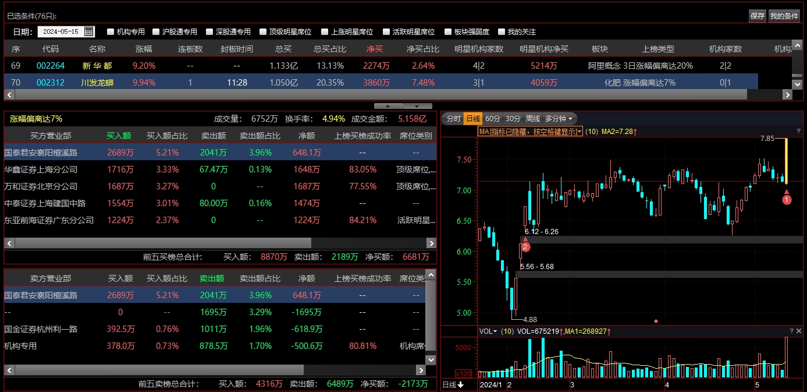
Task: Click the 保存 button
Action: [x=758, y=16]
